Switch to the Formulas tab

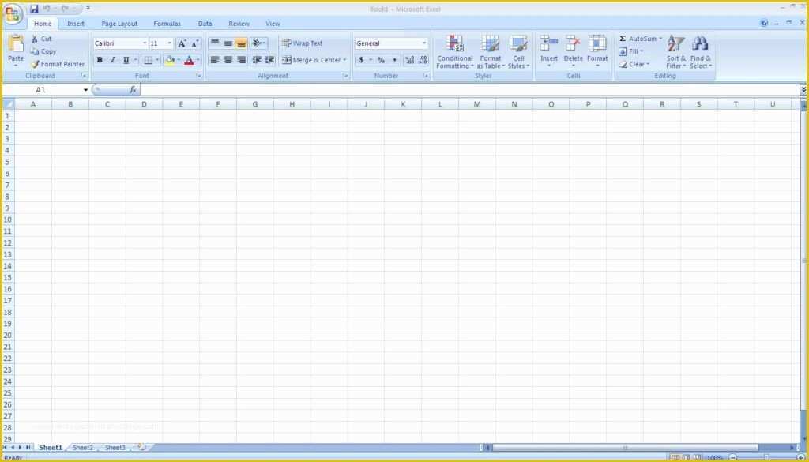(x=167, y=24)
